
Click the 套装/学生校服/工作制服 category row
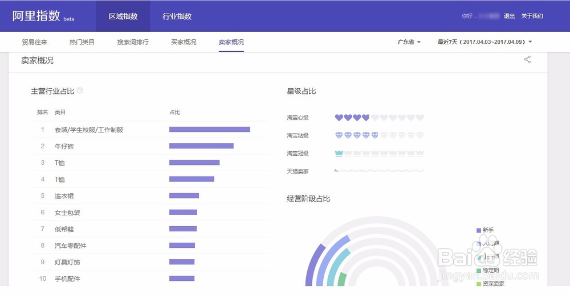pyautogui.click(x=150, y=130)
